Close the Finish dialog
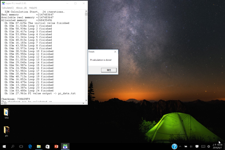Screen dimensions: 225x150 click(115, 52)
